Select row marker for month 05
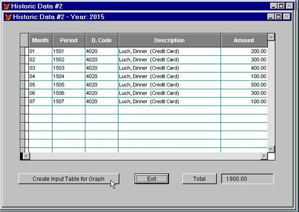299x212 pixels. point(22,85)
